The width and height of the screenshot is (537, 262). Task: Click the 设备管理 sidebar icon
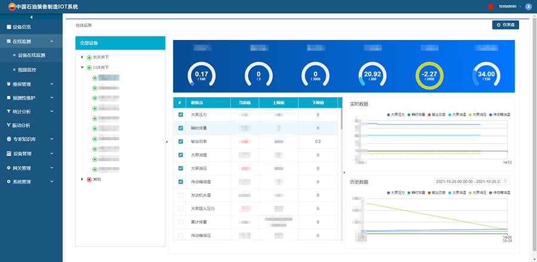click(9, 154)
